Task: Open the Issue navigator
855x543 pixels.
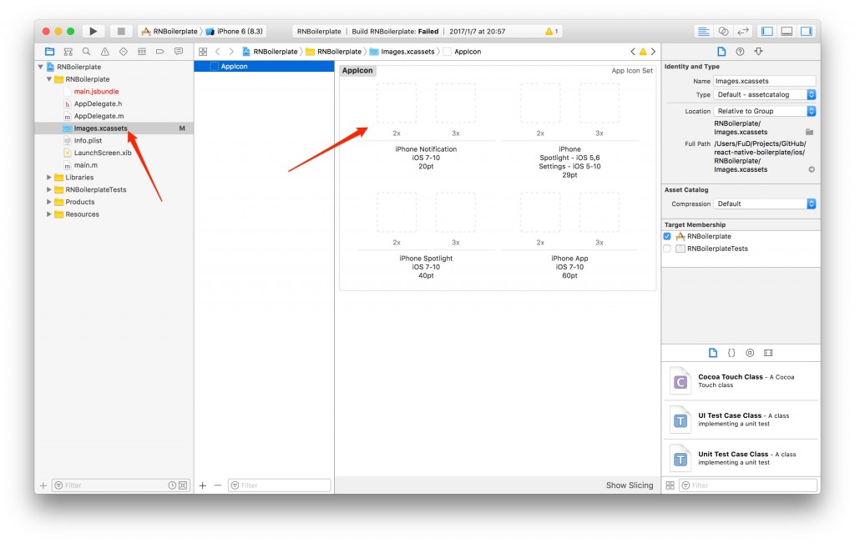Action: [x=104, y=51]
